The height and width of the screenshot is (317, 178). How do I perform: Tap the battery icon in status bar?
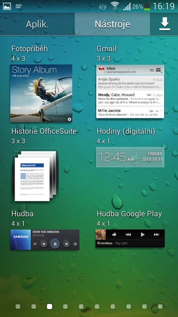coord(147,6)
